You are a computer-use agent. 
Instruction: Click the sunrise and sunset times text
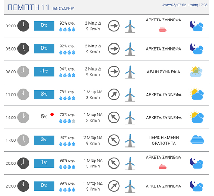pos(185,5)
